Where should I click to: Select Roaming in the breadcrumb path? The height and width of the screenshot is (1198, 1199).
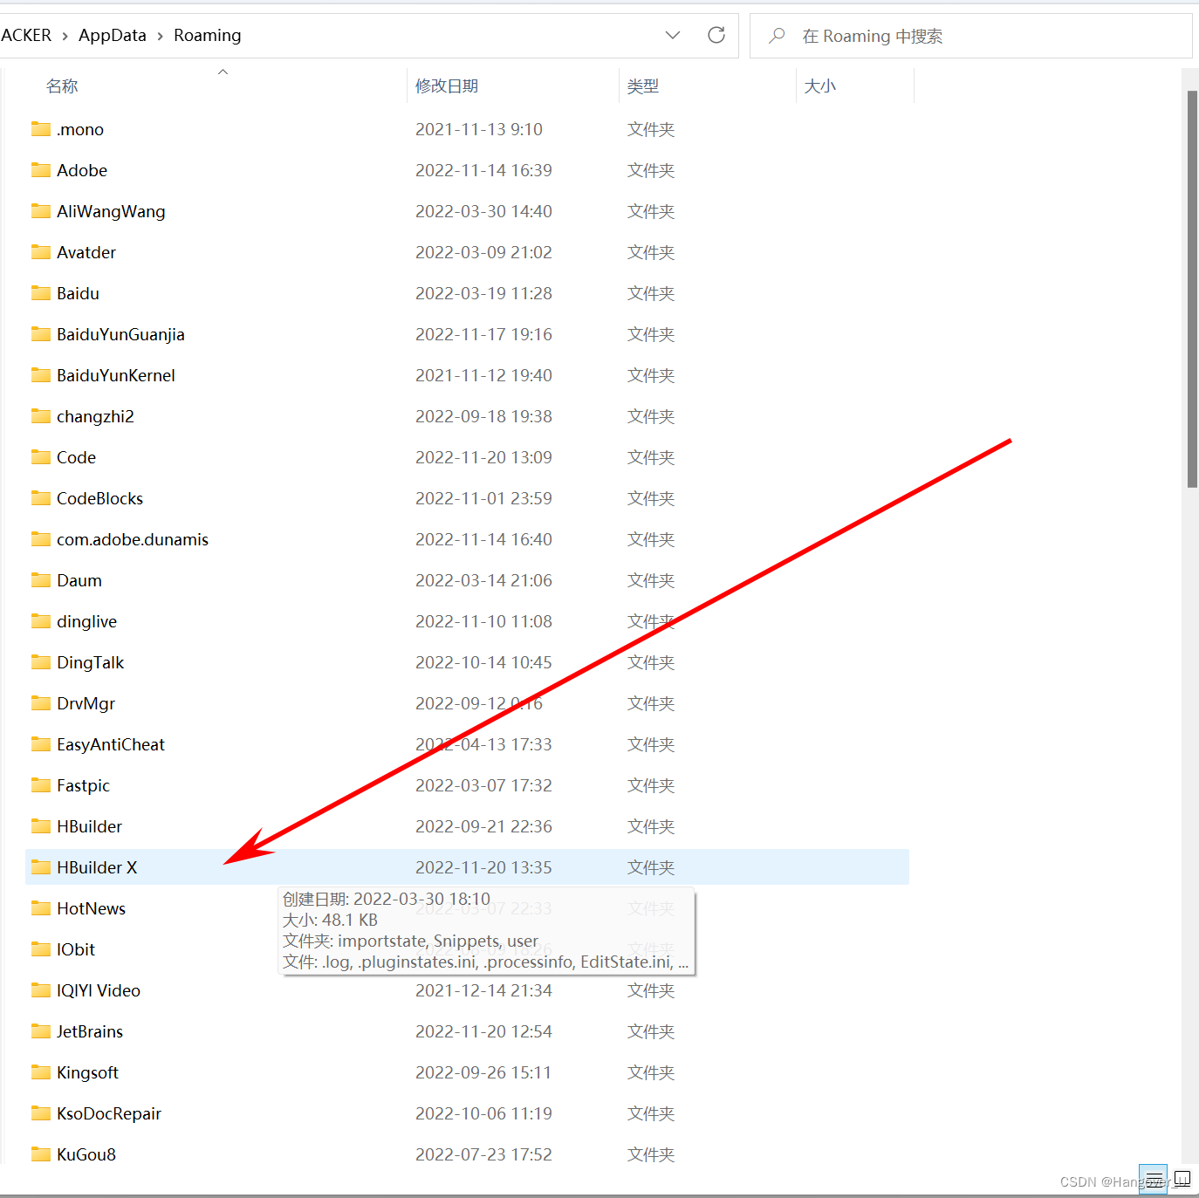point(207,35)
